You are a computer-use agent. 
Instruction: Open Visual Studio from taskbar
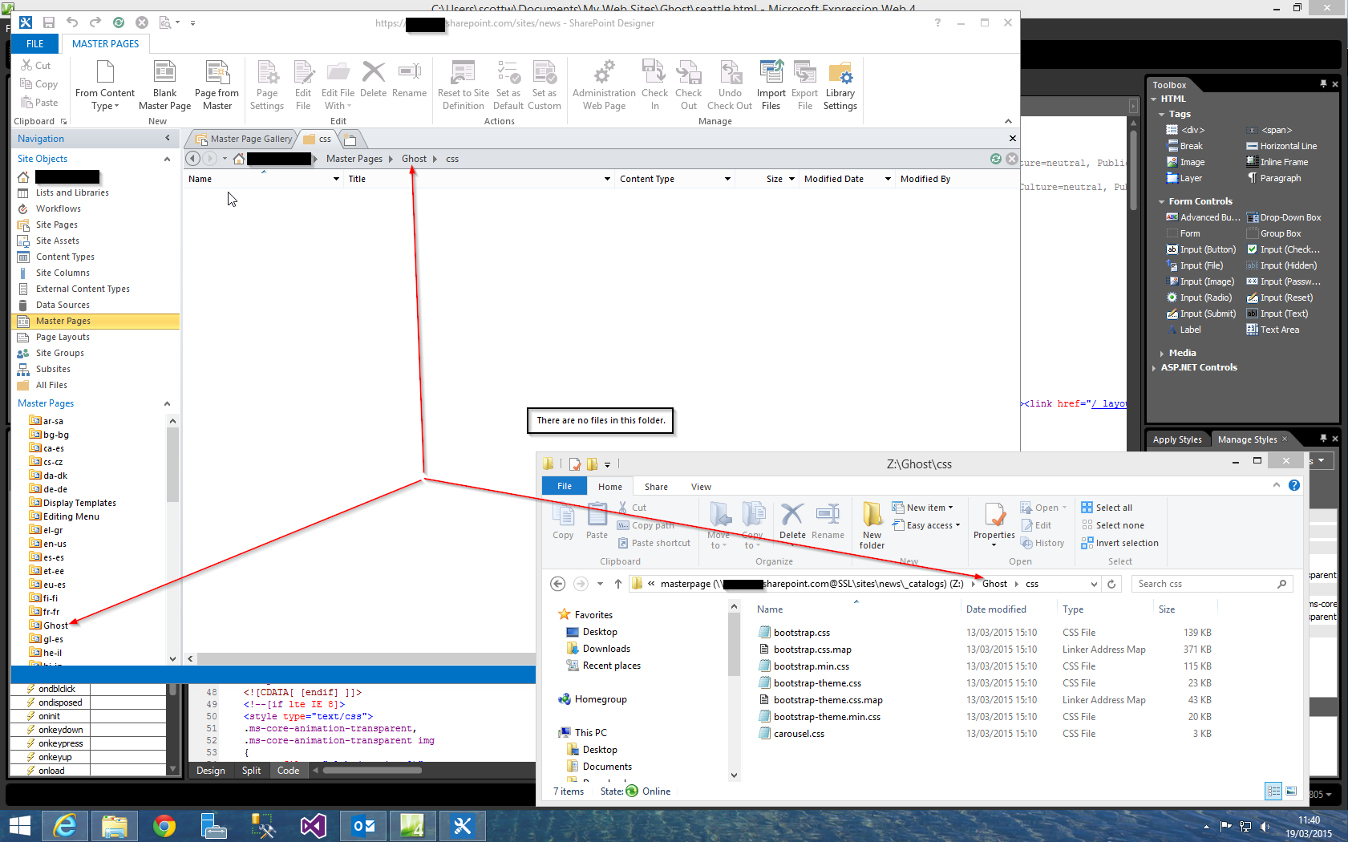313,826
